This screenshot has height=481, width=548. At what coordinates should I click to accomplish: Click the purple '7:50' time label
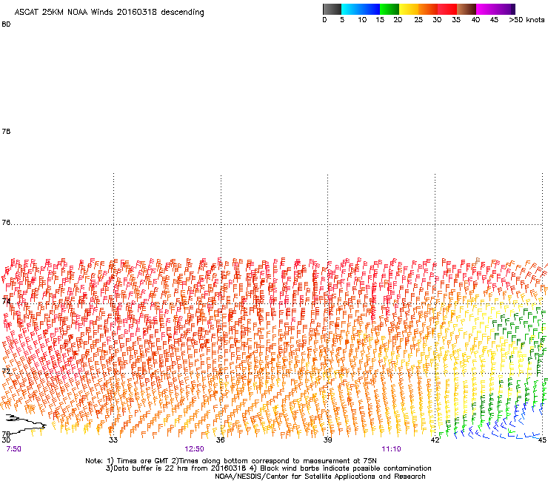click(13, 449)
